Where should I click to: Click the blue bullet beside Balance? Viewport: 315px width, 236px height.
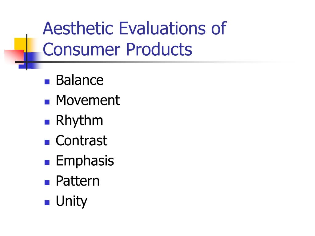[x=47, y=82]
